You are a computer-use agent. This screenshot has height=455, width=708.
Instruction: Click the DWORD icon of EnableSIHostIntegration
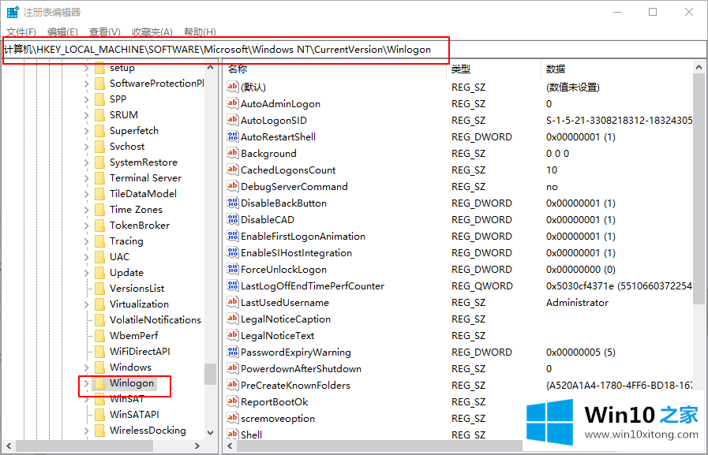coord(233,252)
